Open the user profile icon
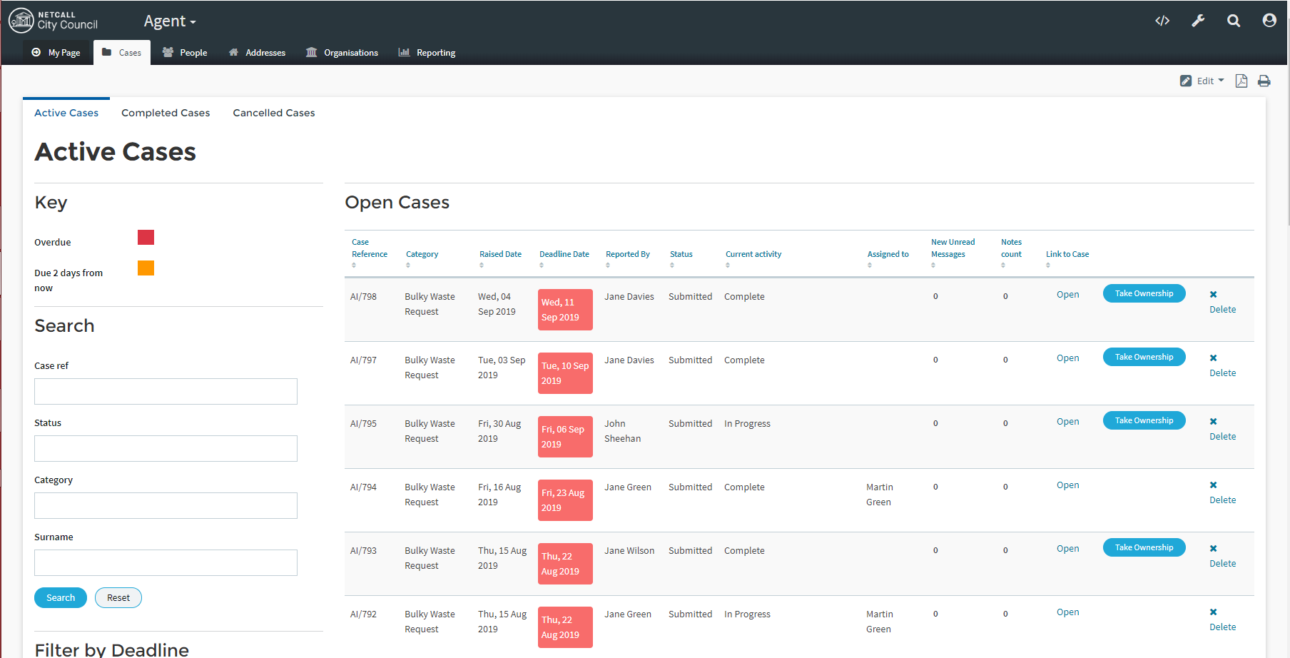Image resolution: width=1290 pixels, height=658 pixels. [1269, 21]
